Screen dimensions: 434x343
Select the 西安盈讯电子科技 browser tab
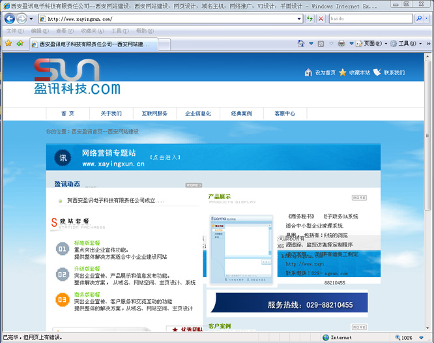tap(94, 44)
